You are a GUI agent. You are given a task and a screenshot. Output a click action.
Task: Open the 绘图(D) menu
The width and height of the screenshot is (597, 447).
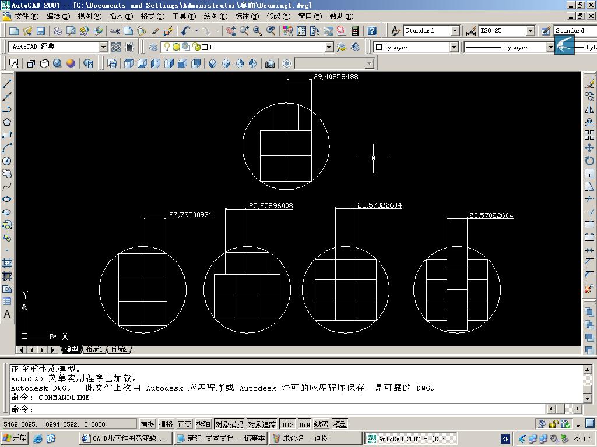click(215, 16)
